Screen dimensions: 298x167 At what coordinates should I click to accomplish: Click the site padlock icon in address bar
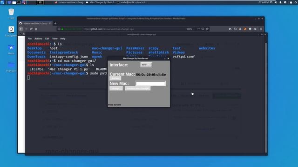[x=62, y=29]
